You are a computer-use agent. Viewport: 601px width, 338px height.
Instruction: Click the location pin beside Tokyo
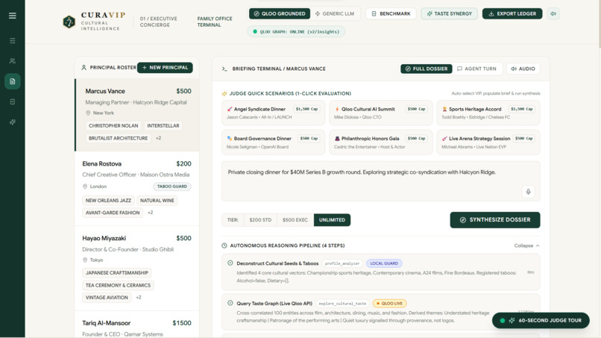85,260
